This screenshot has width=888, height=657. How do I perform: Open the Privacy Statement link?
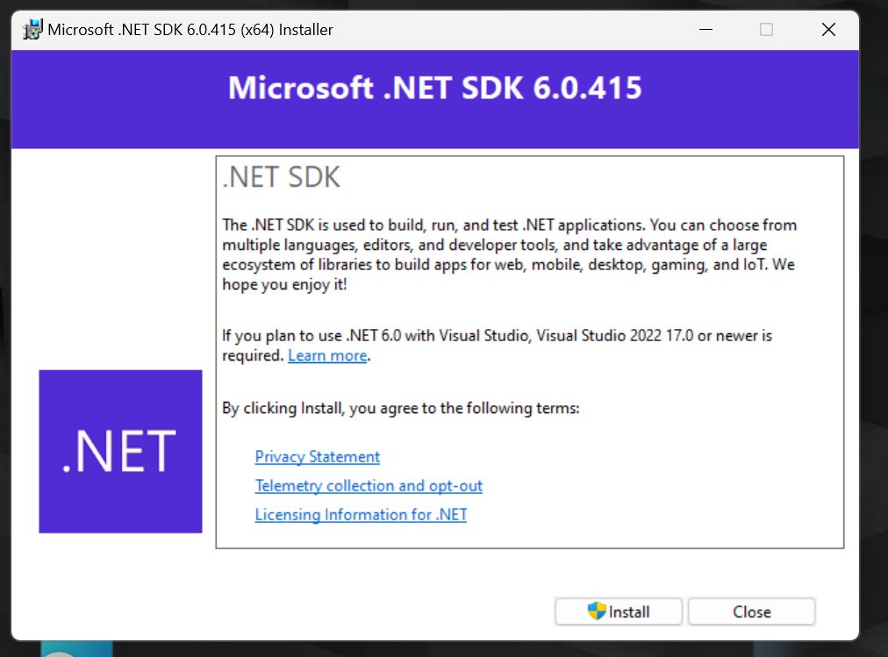pos(317,457)
